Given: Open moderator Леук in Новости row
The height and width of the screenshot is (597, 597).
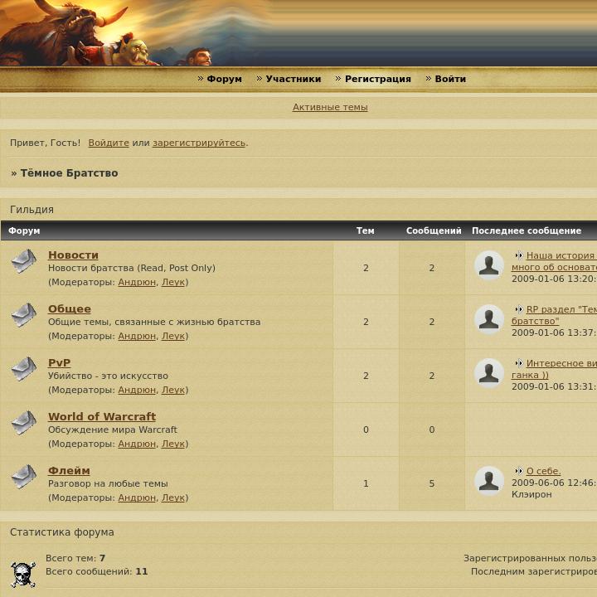Looking at the screenshot, I should pyautogui.click(x=172, y=282).
